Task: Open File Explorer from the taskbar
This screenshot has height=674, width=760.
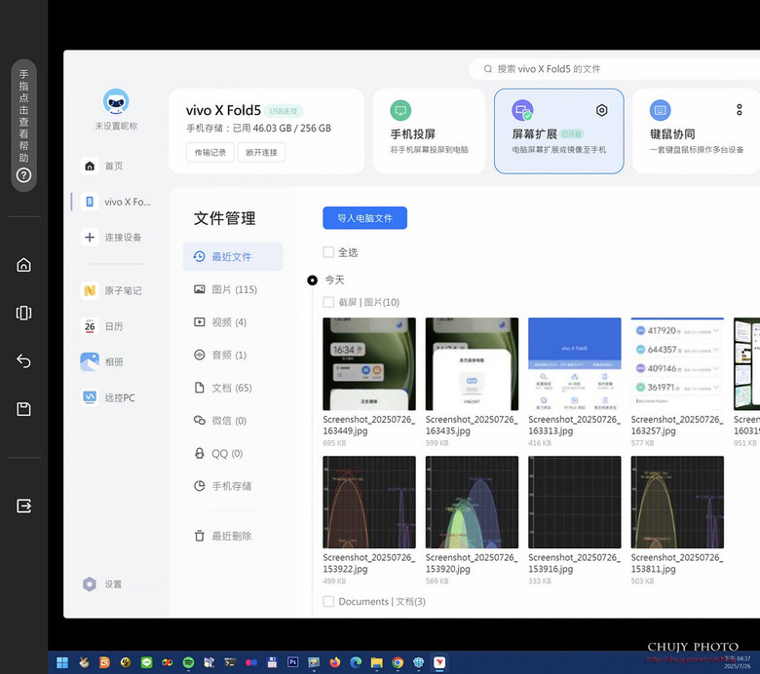Action: click(377, 662)
